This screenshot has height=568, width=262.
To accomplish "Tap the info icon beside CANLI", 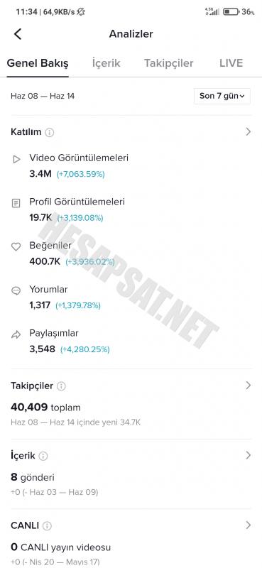I will tap(47, 526).
